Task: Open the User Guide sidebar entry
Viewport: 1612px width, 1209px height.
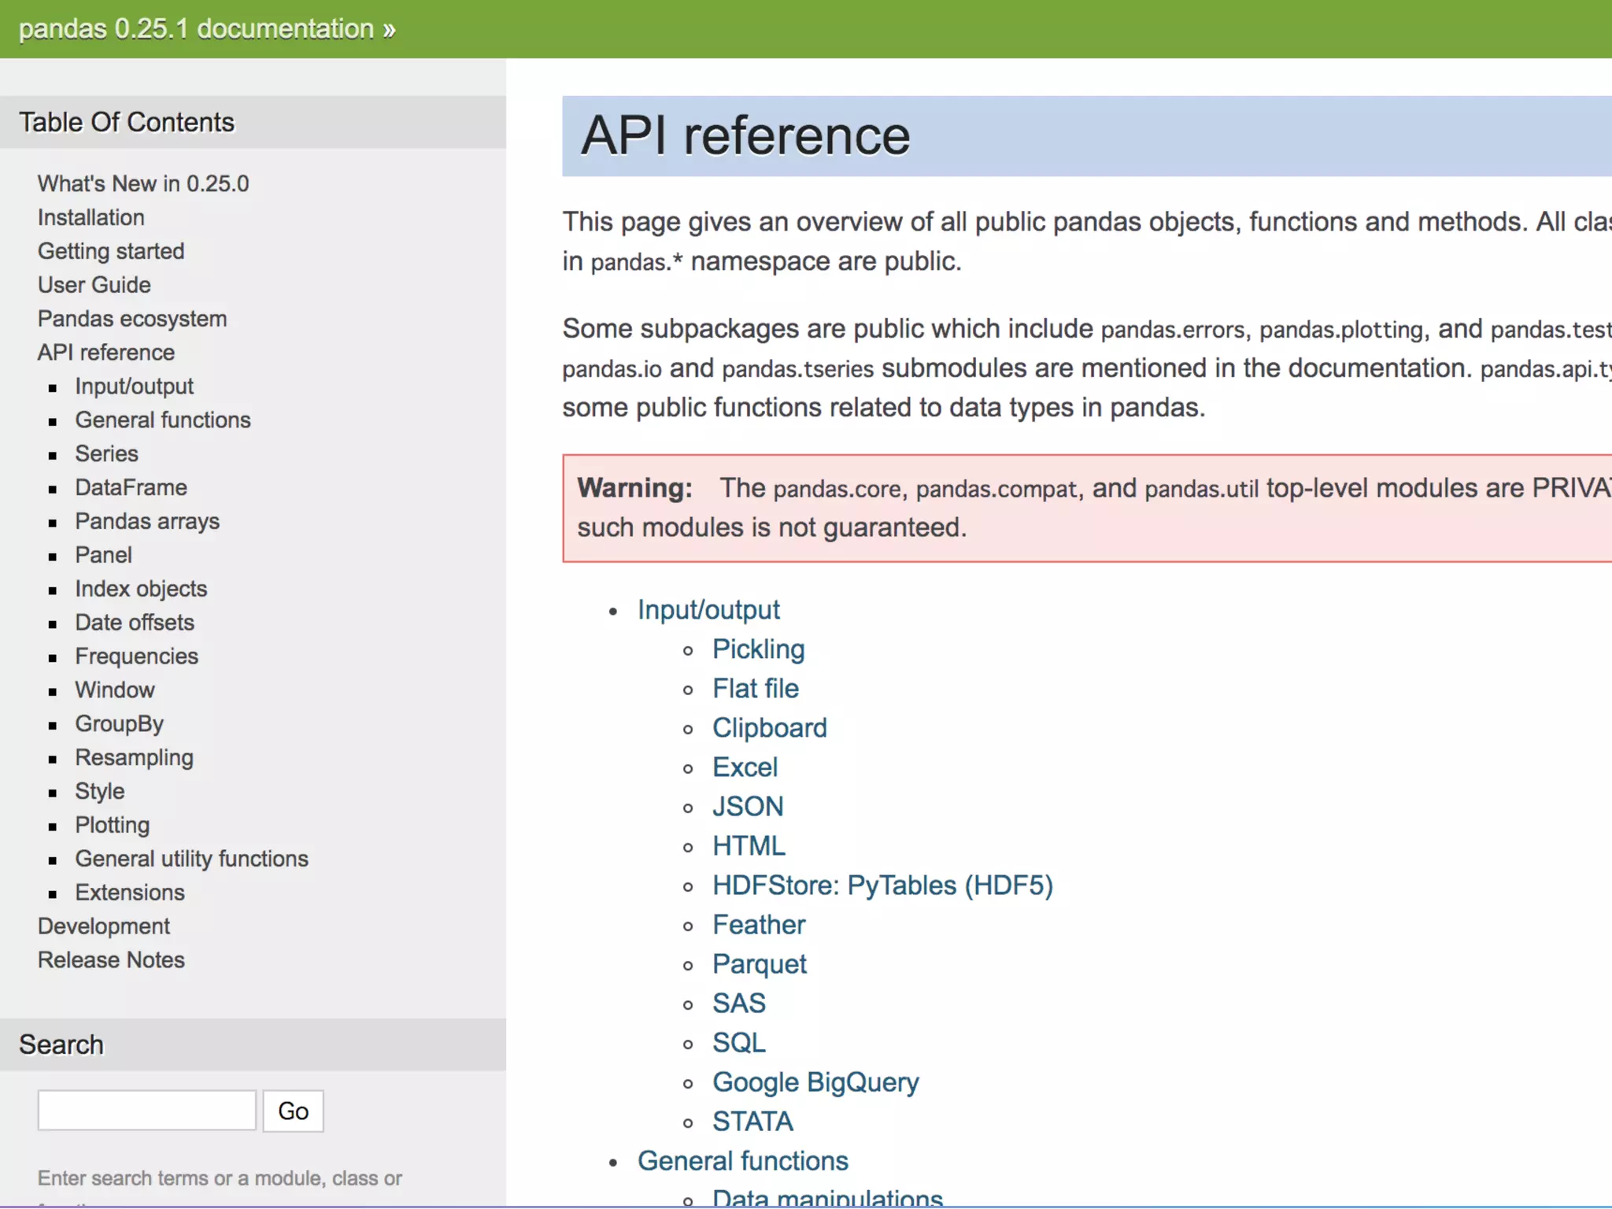Action: [94, 285]
